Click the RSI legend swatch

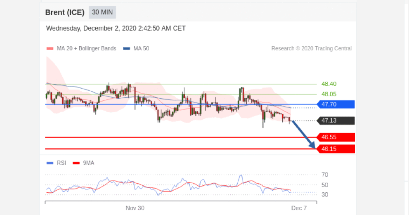(50, 163)
